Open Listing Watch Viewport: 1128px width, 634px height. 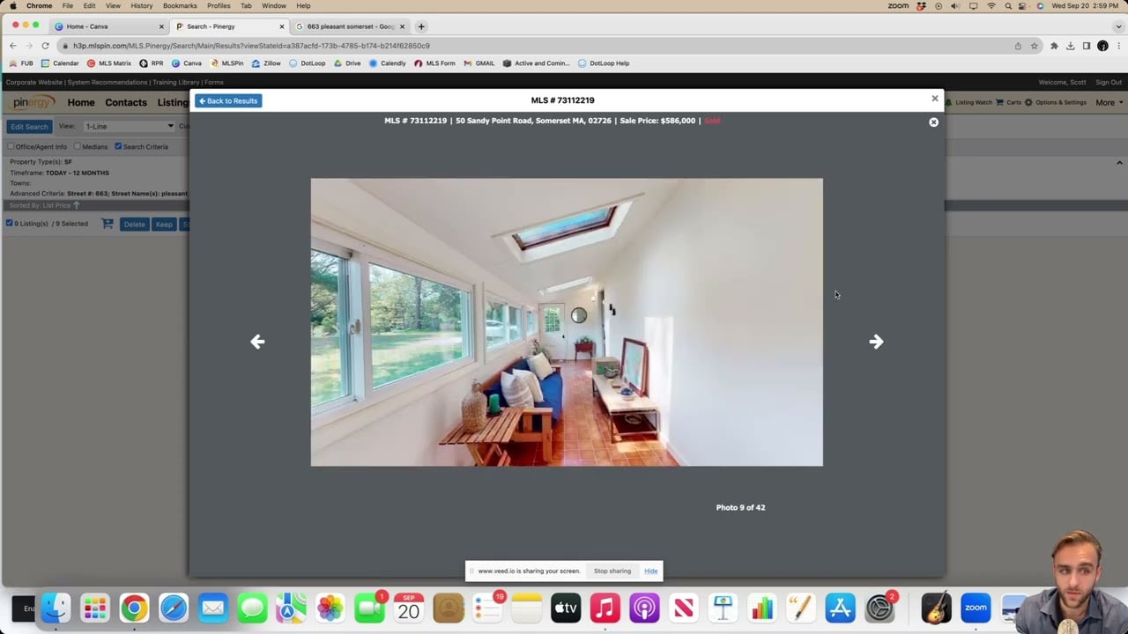coord(968,102)
